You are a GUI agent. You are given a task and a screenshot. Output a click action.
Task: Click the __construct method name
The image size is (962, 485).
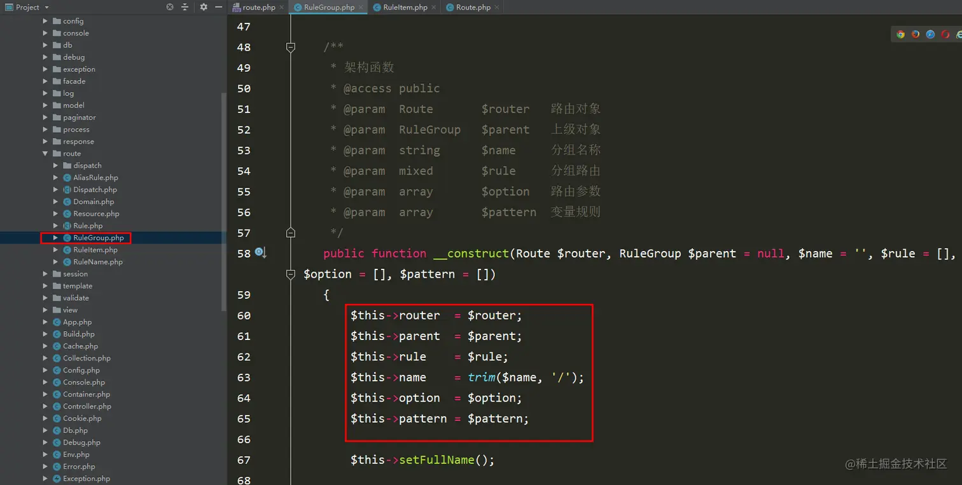[x=471, y=254]
